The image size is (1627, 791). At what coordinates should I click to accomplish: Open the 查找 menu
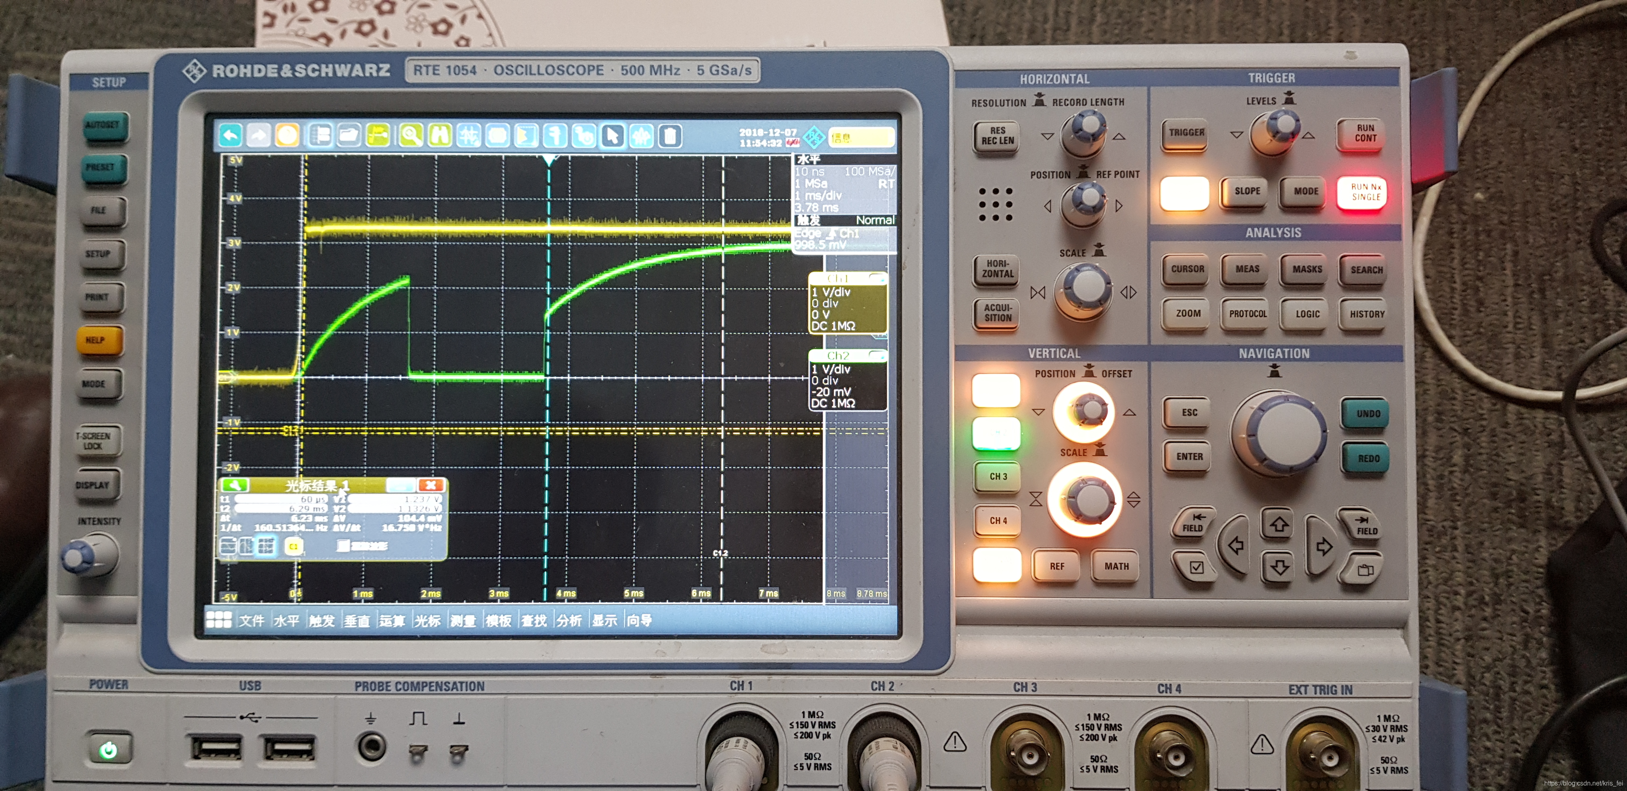point(534,620)
